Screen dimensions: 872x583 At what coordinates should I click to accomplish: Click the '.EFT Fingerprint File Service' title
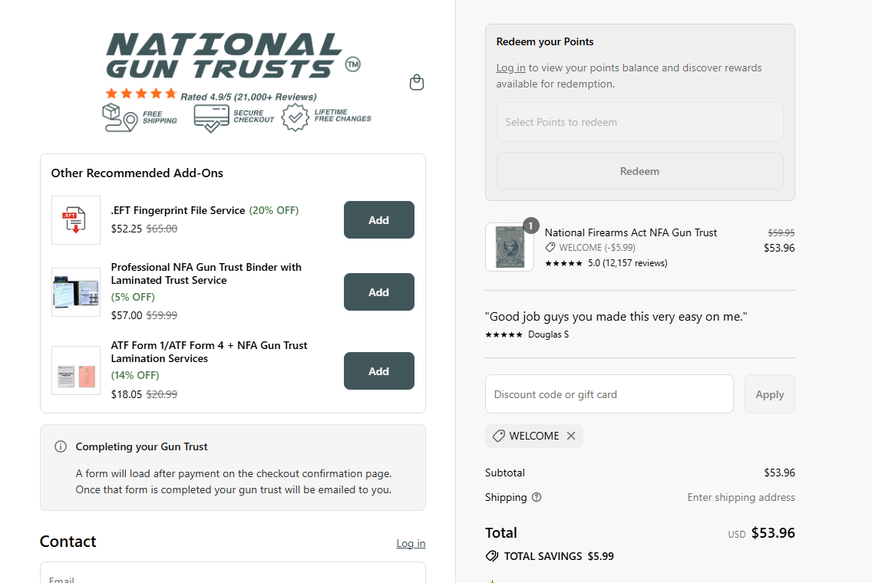click(178, 210)
